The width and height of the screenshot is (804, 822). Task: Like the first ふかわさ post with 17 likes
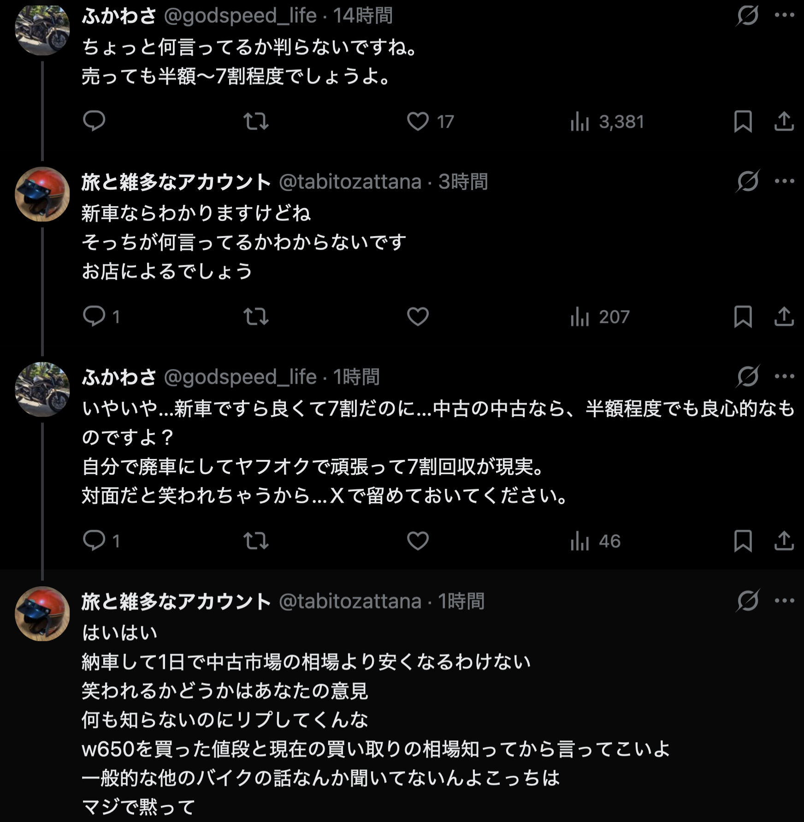[x=418, y=121]
